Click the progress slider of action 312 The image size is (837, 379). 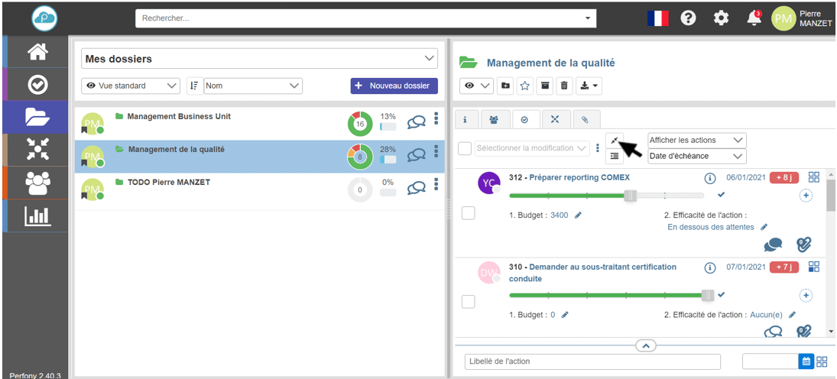(x=630, y=196)
